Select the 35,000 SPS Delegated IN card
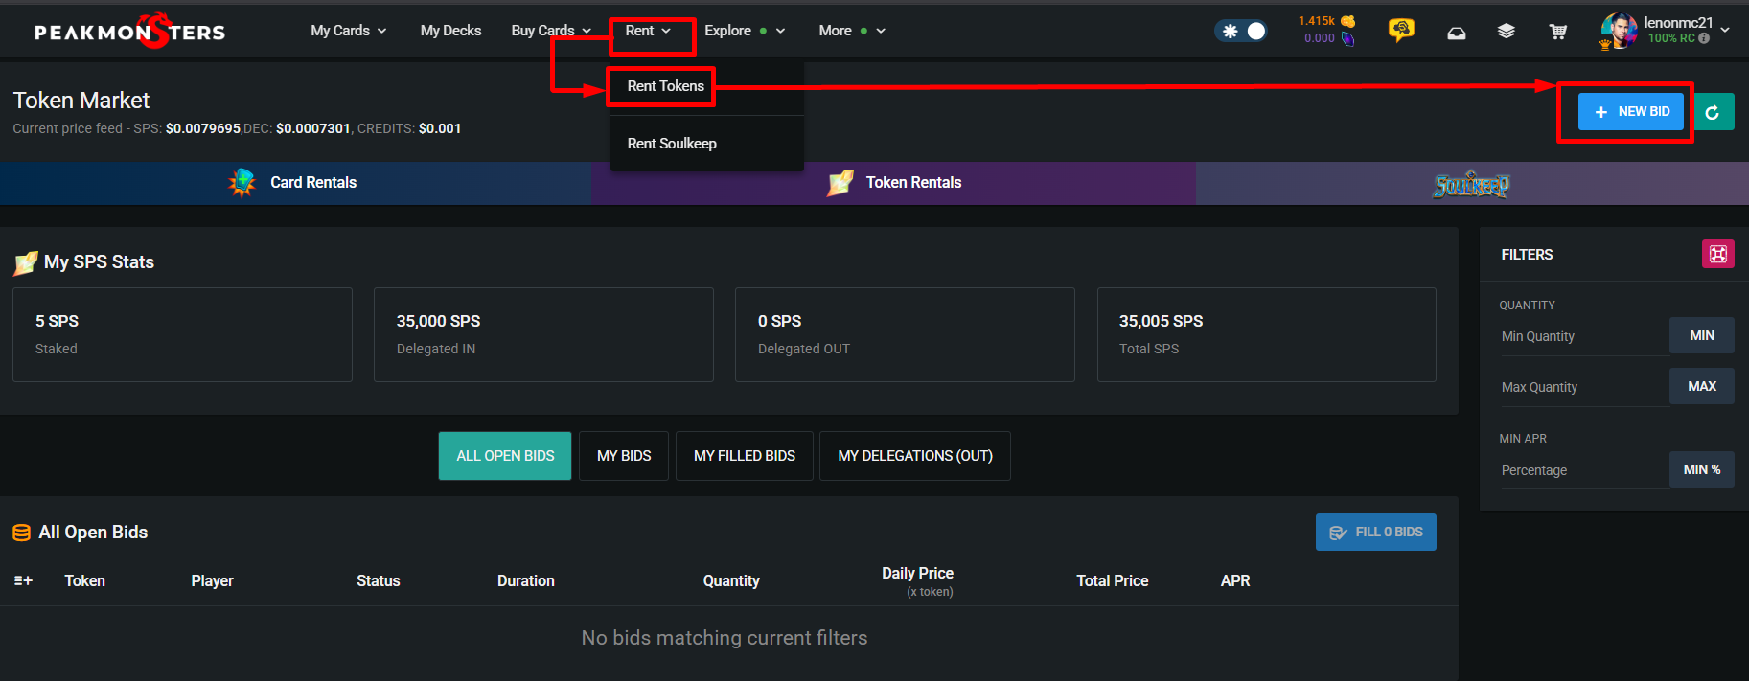The width and height of the screenshot is (1749, 681). (x=543, y=334)
